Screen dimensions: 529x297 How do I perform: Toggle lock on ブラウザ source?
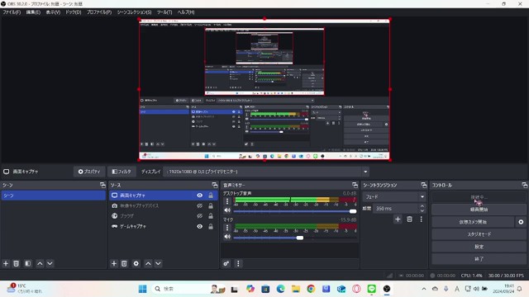211,216
